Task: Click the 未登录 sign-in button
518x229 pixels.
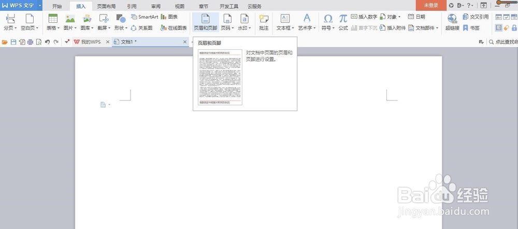Action: click(x=431, y=5)
